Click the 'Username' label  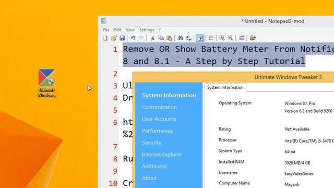pos(228,173)
